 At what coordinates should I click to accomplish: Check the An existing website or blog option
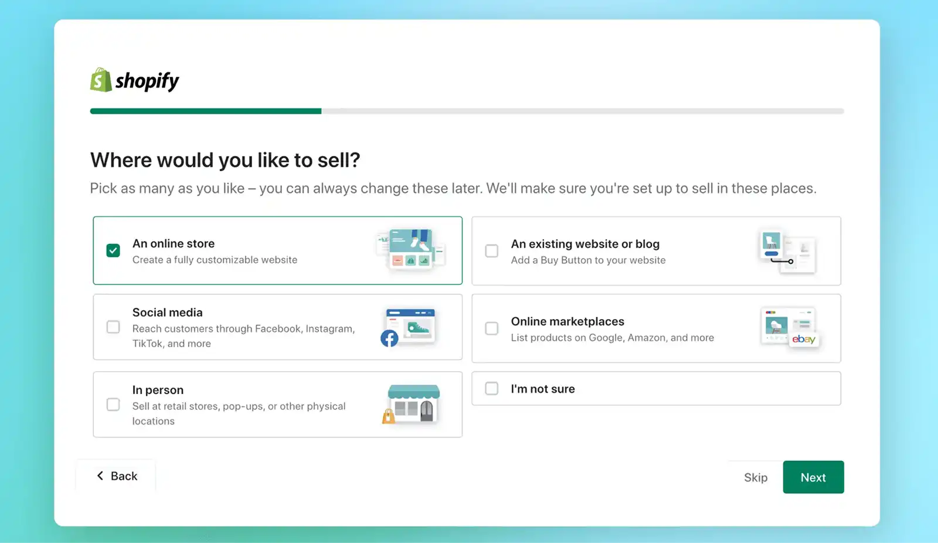point(491,250)
